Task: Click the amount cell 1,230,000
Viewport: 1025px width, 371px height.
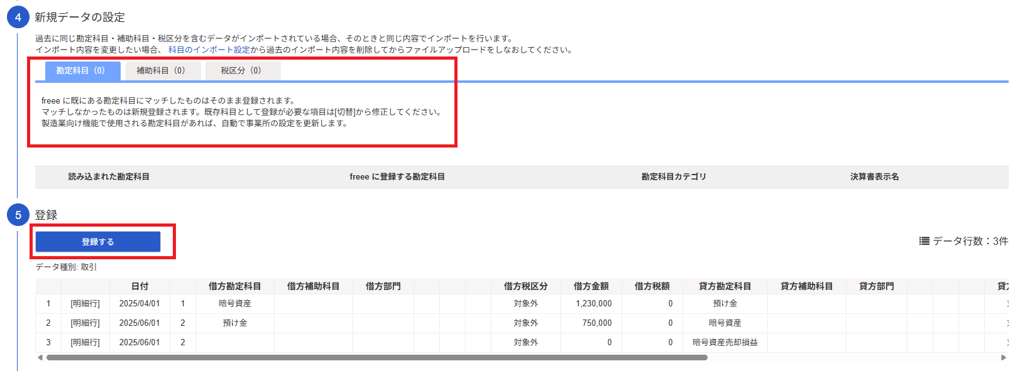Action: pos(591,304)
